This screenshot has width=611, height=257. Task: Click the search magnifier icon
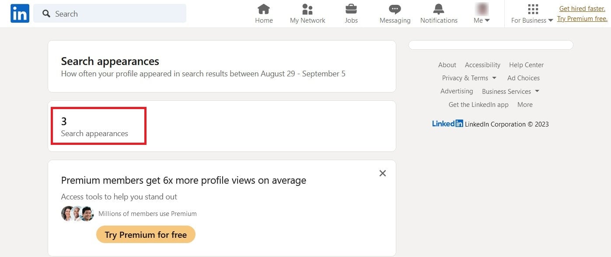(x=46, y=14)
